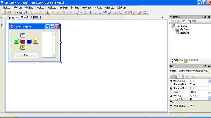
Task: Click the Pause debugging icon
Action: (96, 13)
